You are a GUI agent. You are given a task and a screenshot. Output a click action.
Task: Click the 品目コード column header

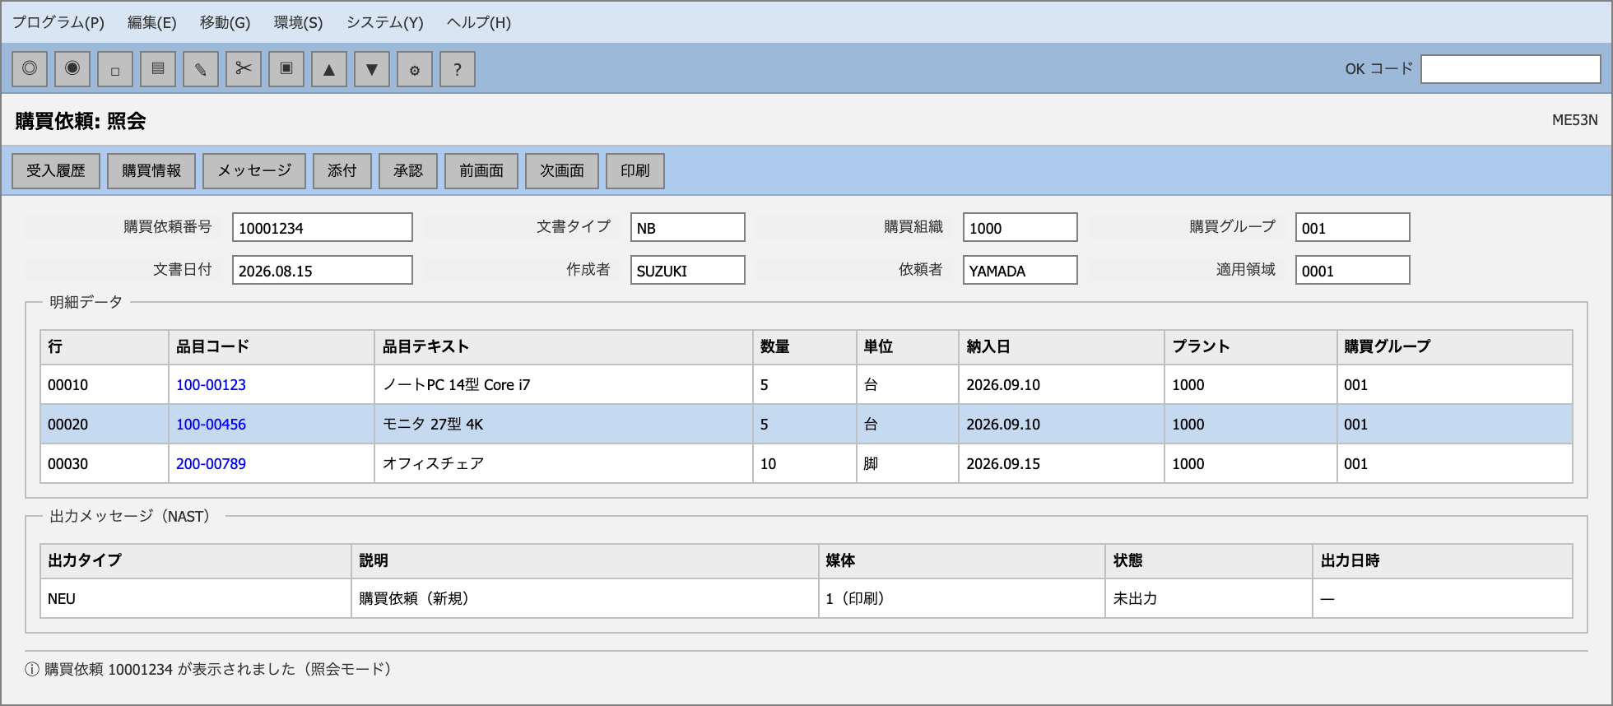[272, 347]
